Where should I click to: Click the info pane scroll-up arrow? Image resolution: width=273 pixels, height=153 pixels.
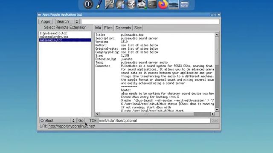pyautogui.click(x=217, y=35)
